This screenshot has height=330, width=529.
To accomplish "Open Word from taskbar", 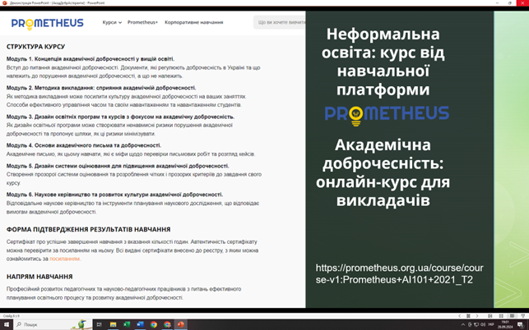I will point(140,324).
